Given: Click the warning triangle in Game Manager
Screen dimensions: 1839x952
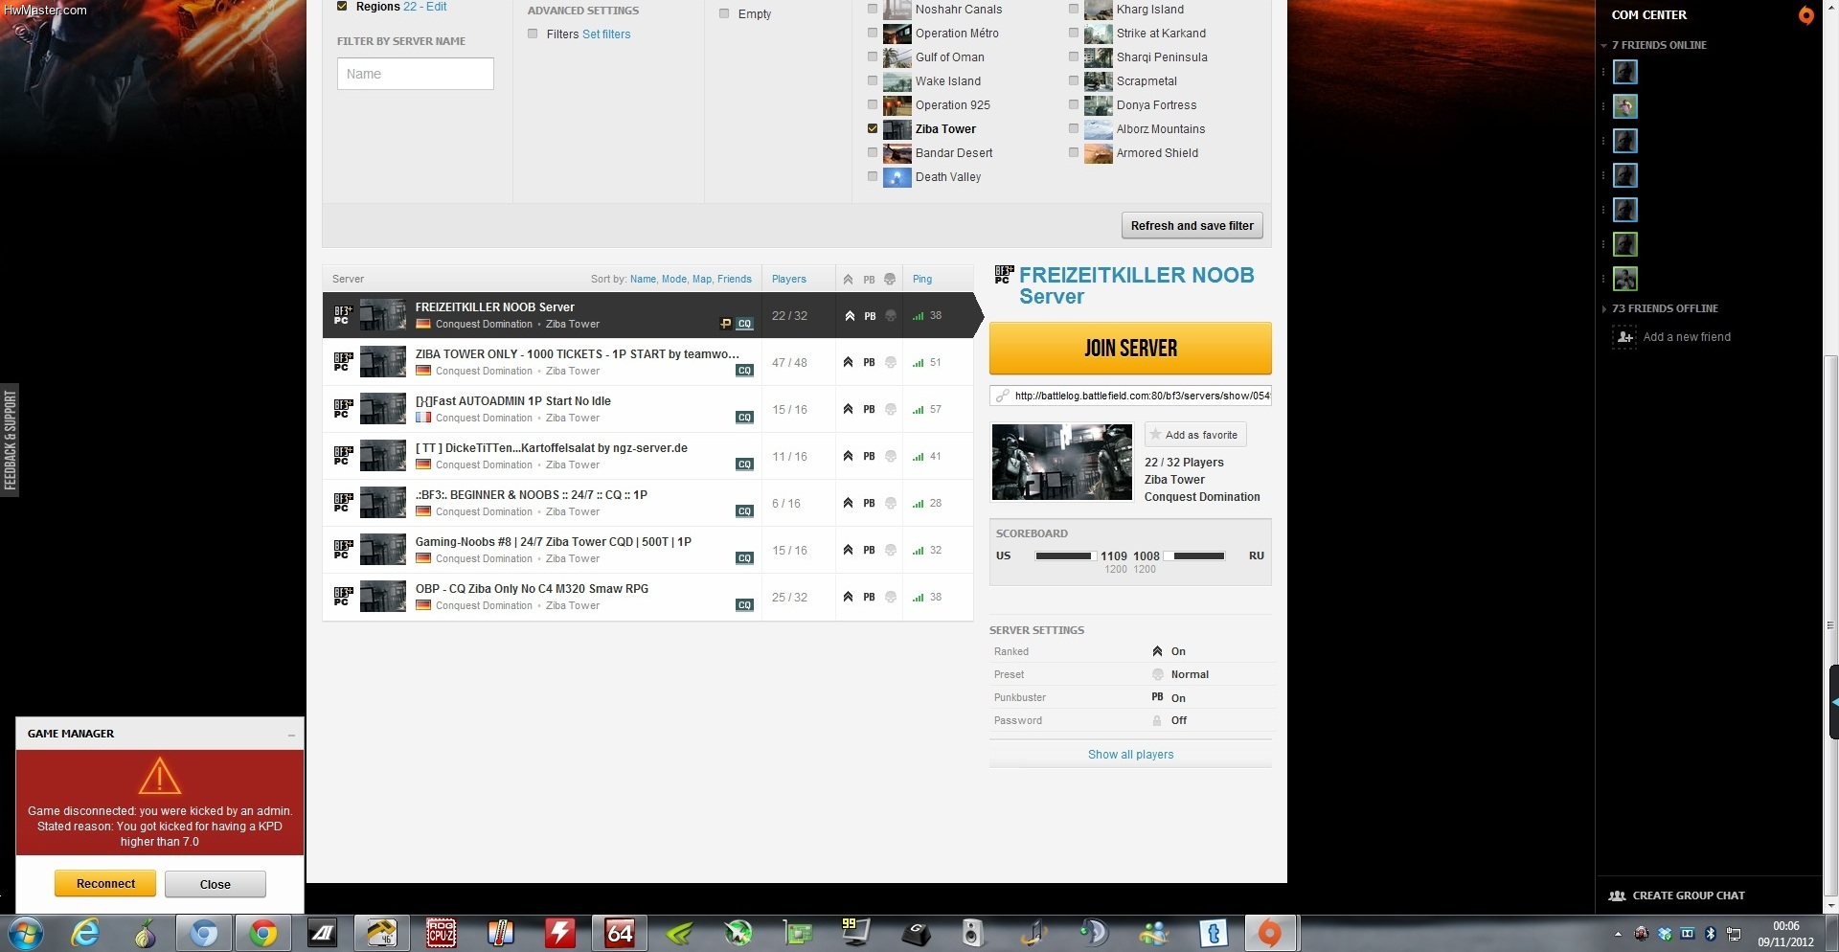Looking at the screenshot, I should [x=160, y=776].
